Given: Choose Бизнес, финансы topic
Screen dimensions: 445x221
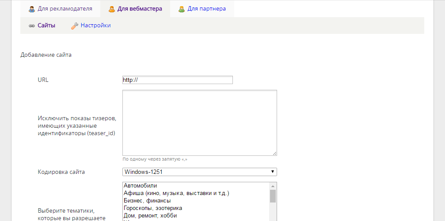Looking at the screenshot, I should pos(147,201).
